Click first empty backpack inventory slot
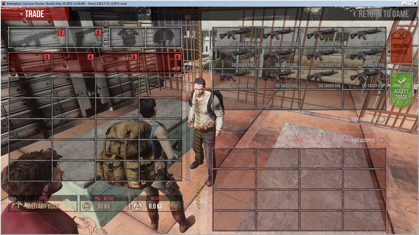 (x=30, y=87)
